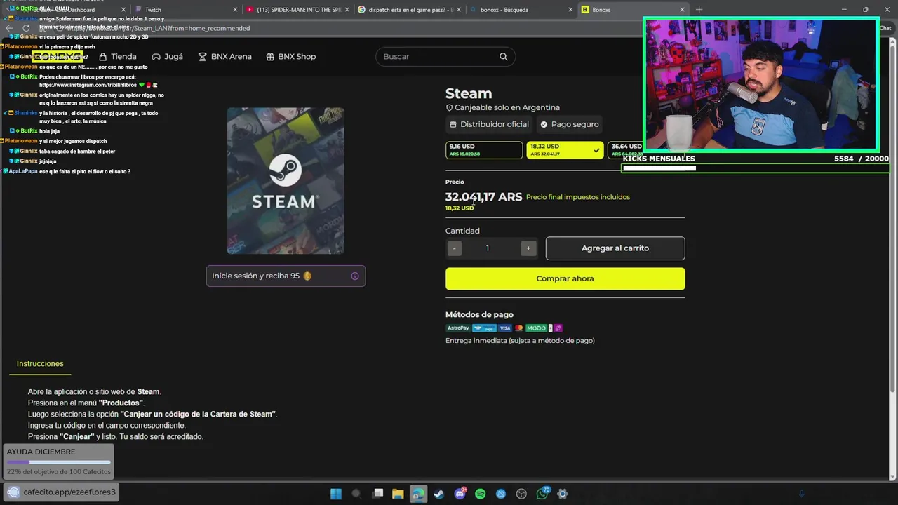Open Spotify from the taskbar
898x505 pixels.
click(x=480, y=494)
